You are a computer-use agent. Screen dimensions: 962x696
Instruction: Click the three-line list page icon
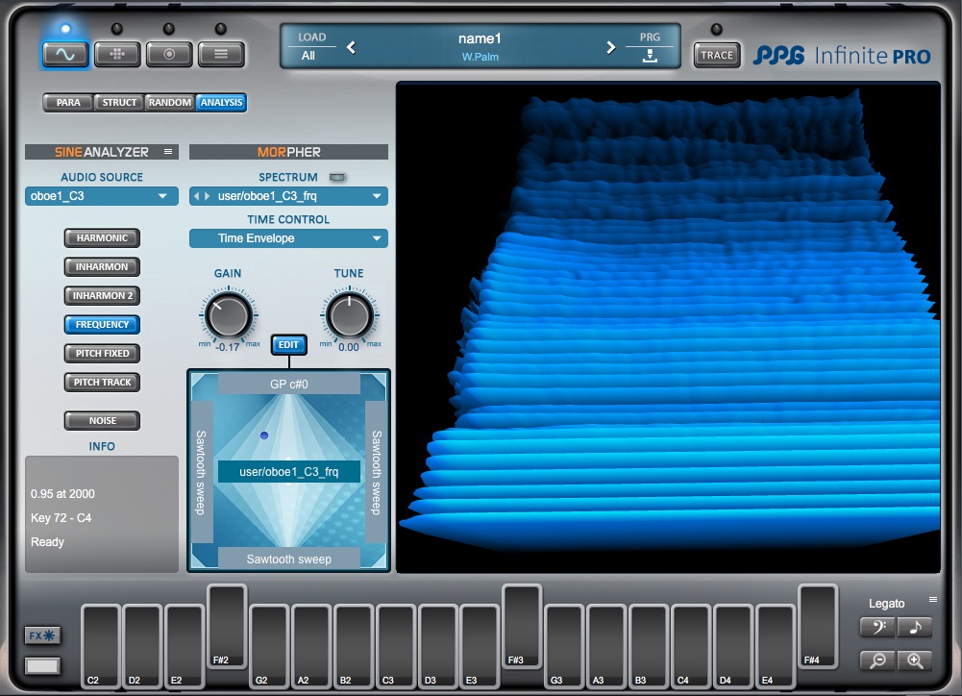221,54
